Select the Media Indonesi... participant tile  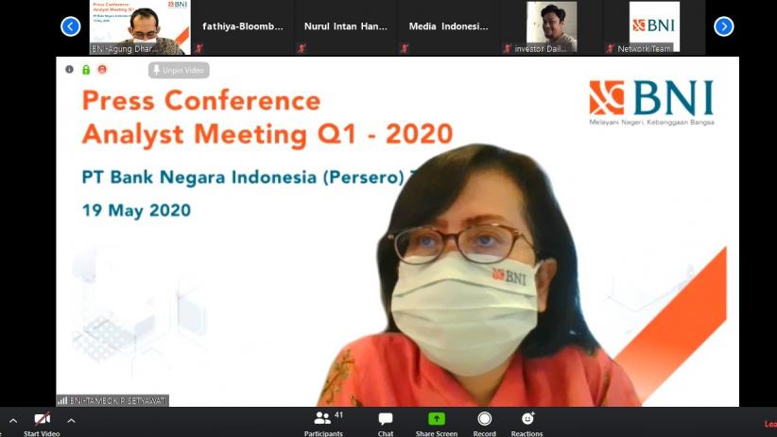coord(448,27)
